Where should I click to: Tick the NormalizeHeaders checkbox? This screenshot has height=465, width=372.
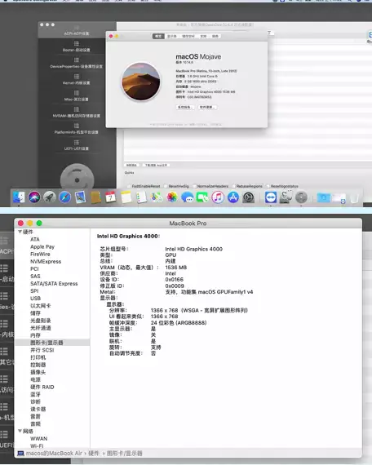[x=194, y=186]
